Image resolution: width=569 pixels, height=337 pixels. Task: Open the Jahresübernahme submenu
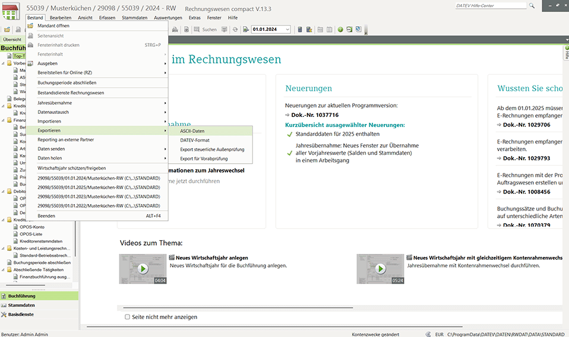pos(97,103)
